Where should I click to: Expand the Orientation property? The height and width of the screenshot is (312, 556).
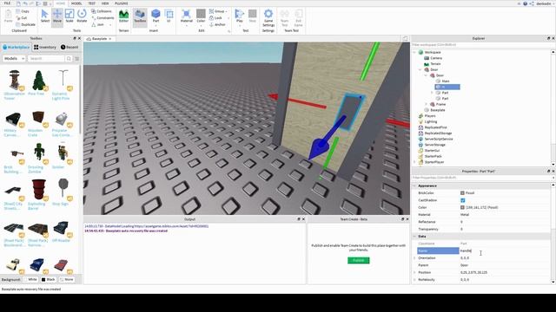(x=414, y=258)
